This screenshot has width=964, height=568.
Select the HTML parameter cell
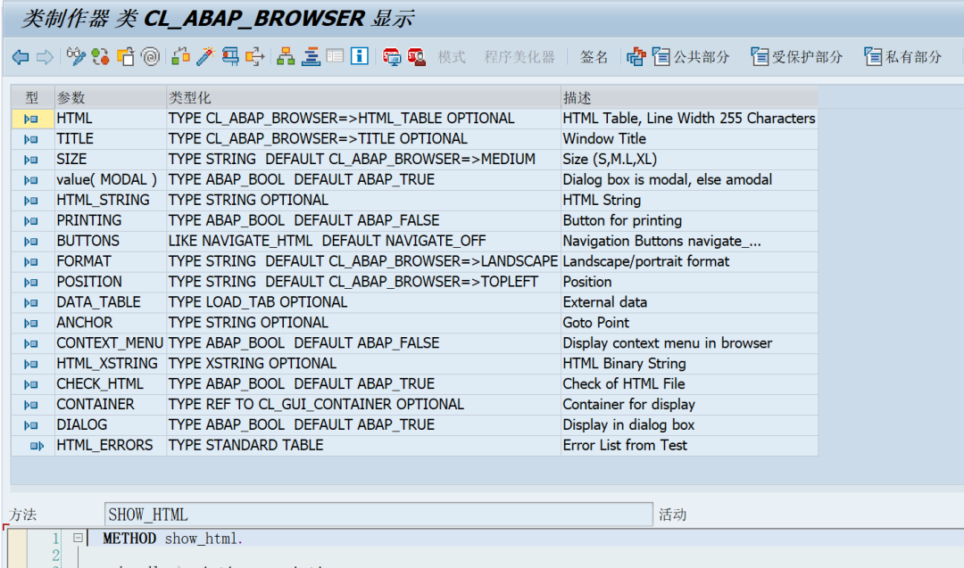(x=110, y=119)
